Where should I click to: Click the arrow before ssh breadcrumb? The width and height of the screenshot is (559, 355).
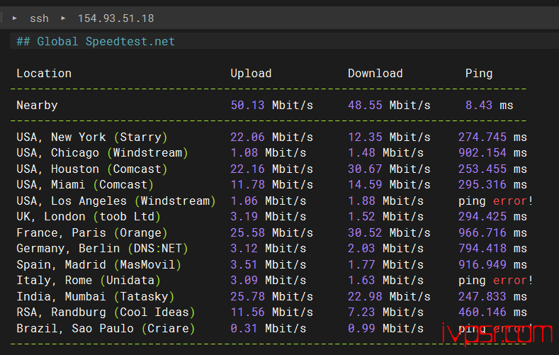[15, 18]
